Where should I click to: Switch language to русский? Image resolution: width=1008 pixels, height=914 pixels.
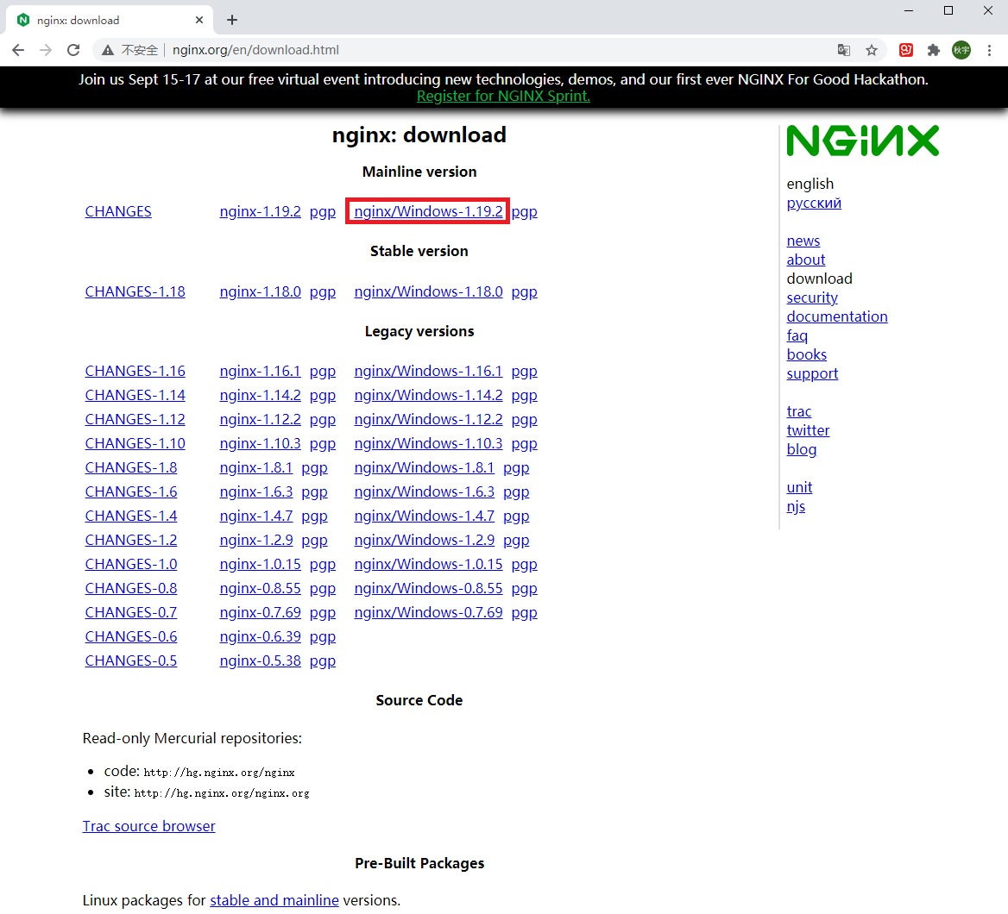click(814, 203)
